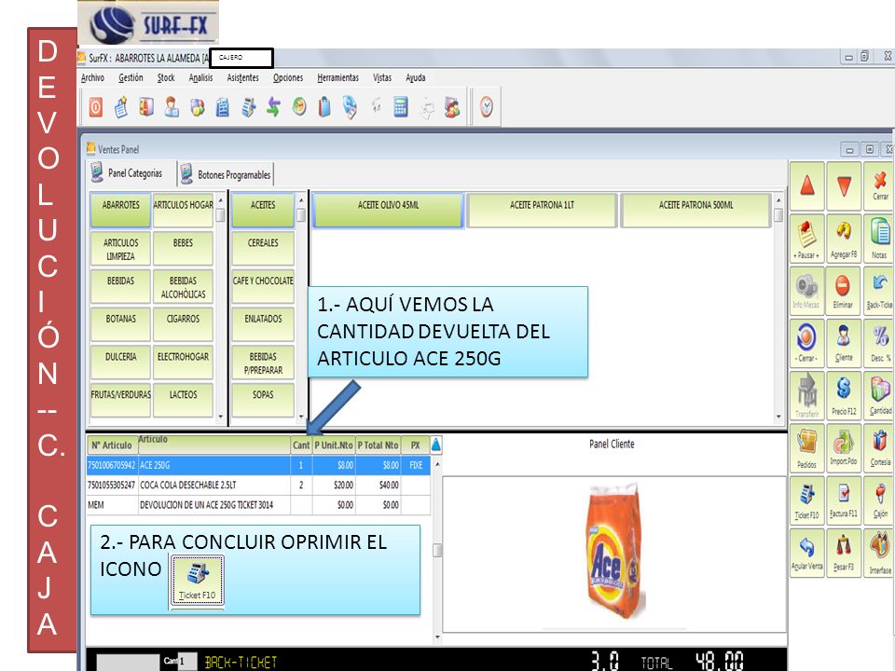
Task: Switch to the Botones Programables tab
Action: tap(226, 174)
